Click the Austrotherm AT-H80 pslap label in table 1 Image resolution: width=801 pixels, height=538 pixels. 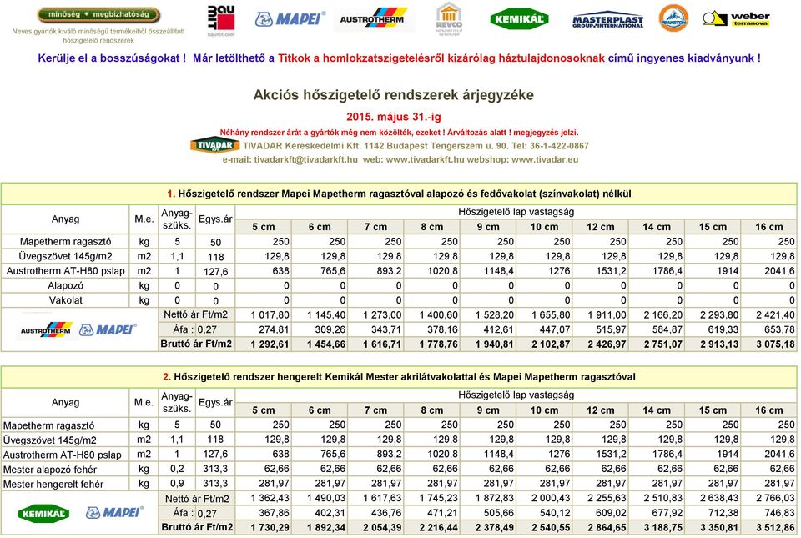pyautogui.click(x=65, y=271)
